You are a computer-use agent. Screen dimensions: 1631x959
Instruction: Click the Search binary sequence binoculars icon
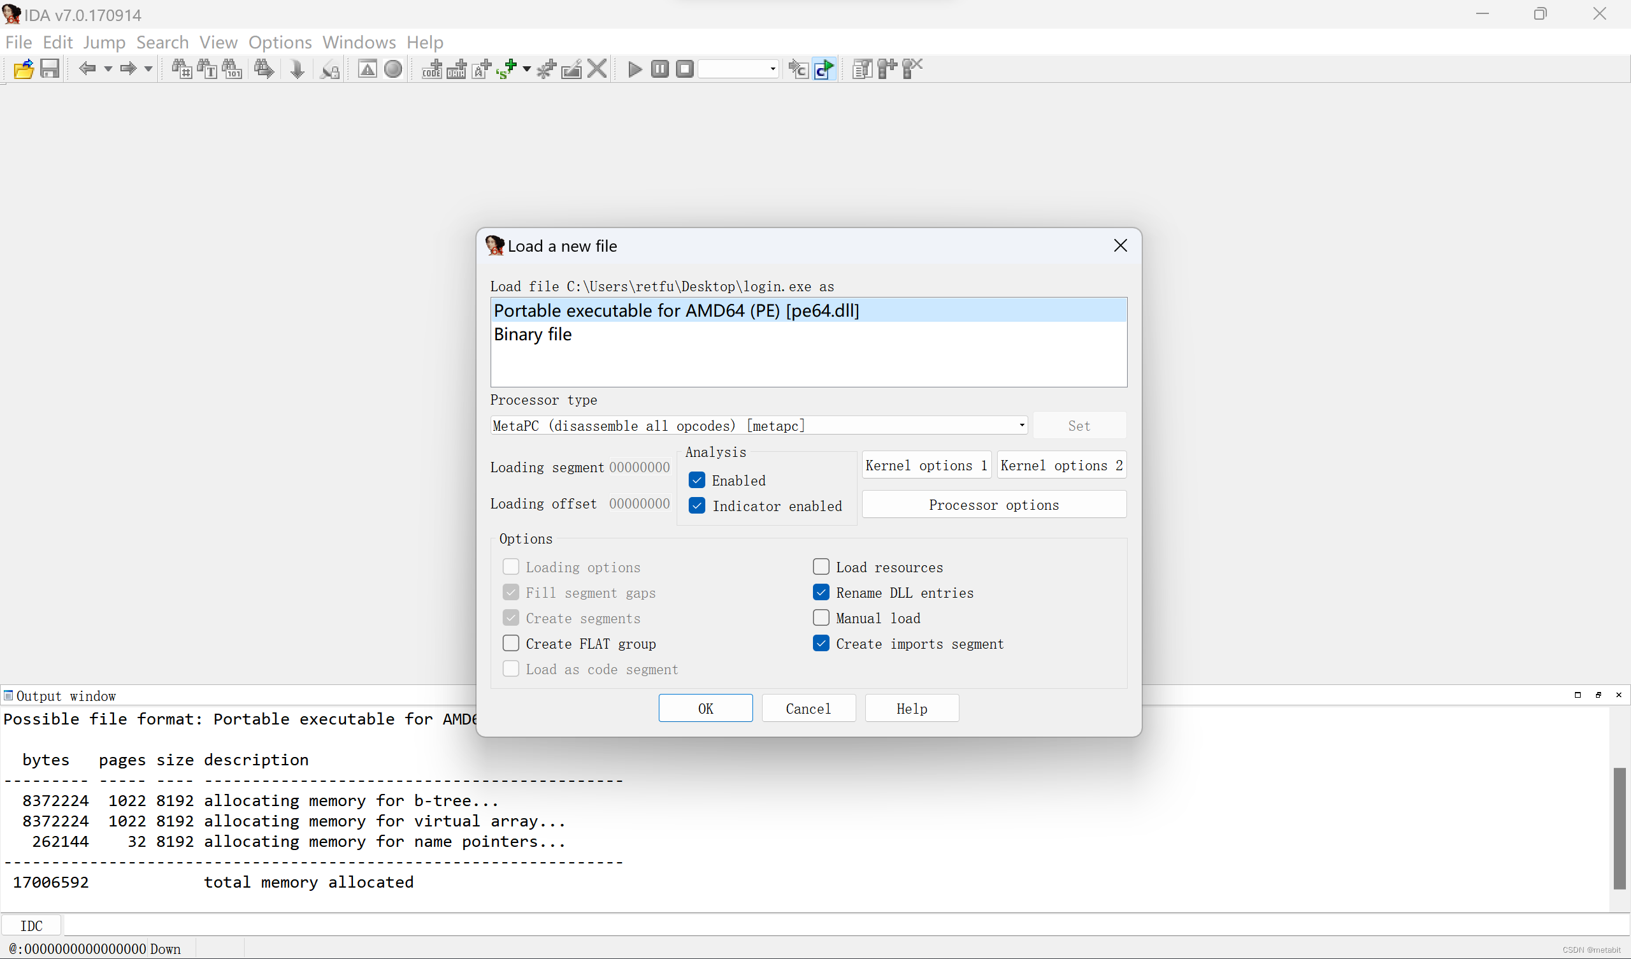[233, 69]
